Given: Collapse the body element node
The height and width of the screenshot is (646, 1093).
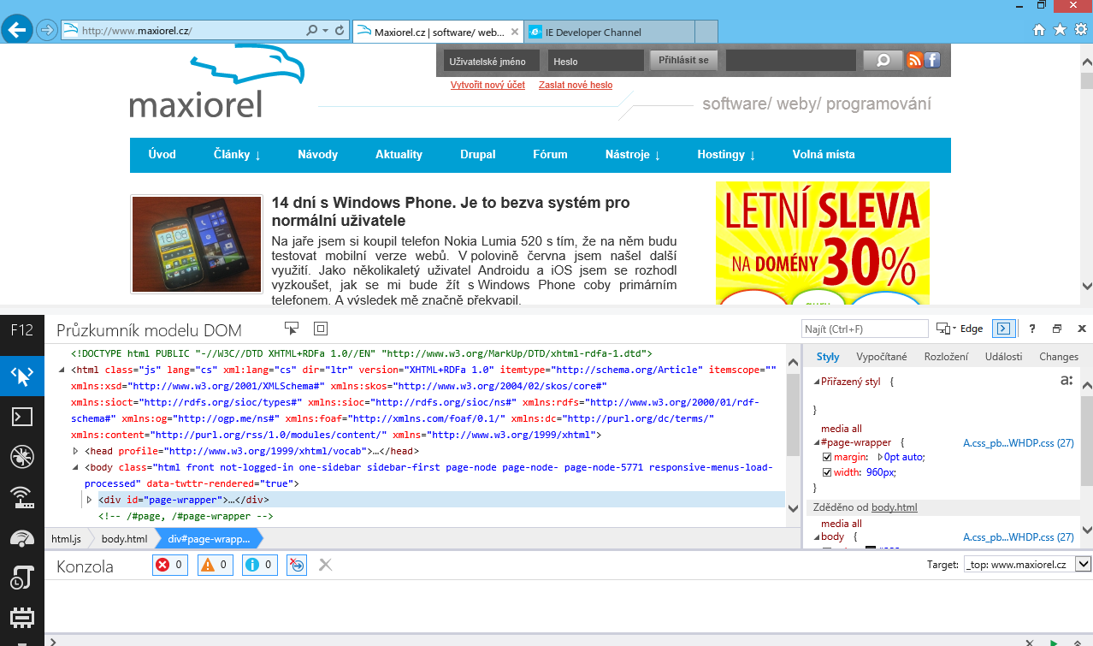Looking at the screenshot, I should (75, 467).
